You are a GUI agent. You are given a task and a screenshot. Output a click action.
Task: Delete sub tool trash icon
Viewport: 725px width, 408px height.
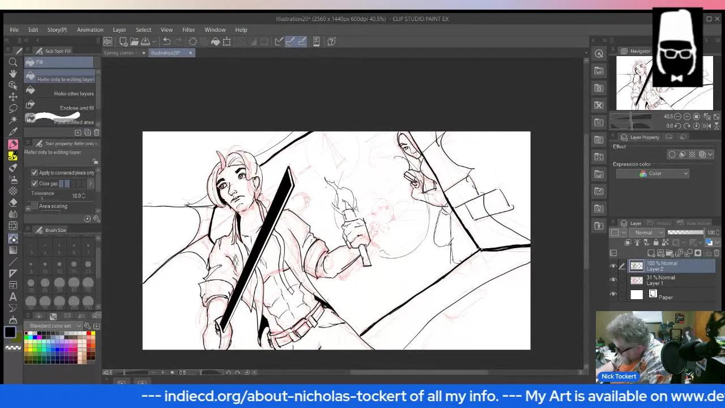pos(96,133)
